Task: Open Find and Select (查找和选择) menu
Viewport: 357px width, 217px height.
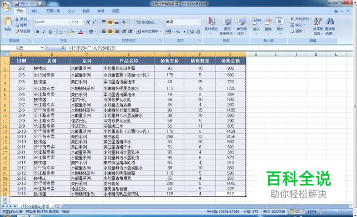Action: click(x=330, y=26)
